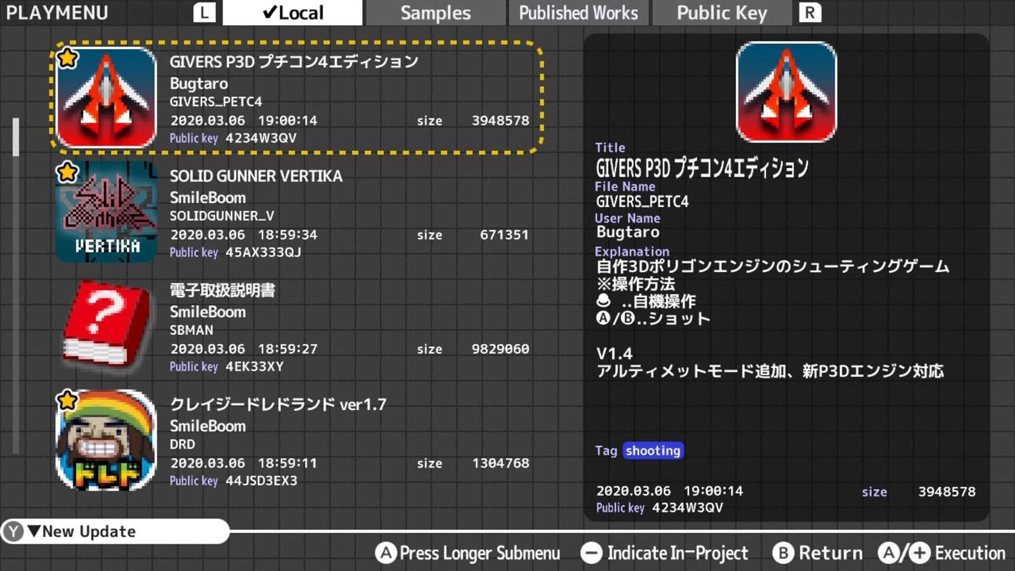Select the GIVERS P3D ship icon thumbnail
The height and width of the screenshot is (571, 1015).
106,98
